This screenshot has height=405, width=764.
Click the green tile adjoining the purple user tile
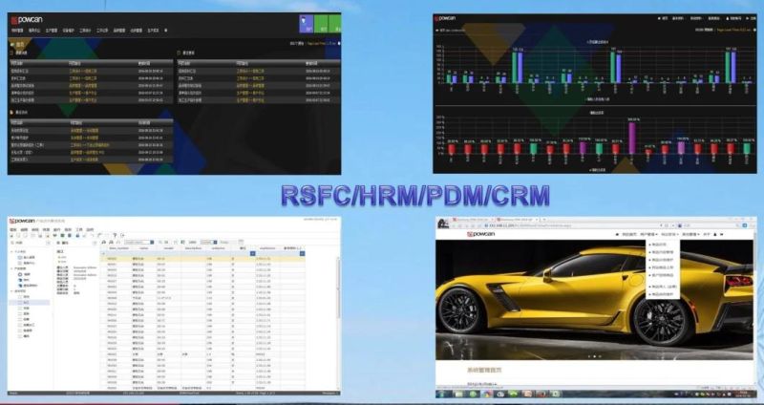[321, 23]
